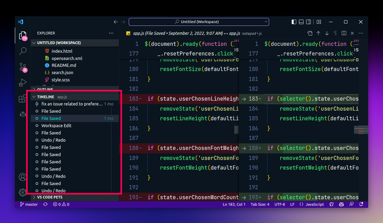
Task: Open the Run and Debug view
Action: (22, 83)
